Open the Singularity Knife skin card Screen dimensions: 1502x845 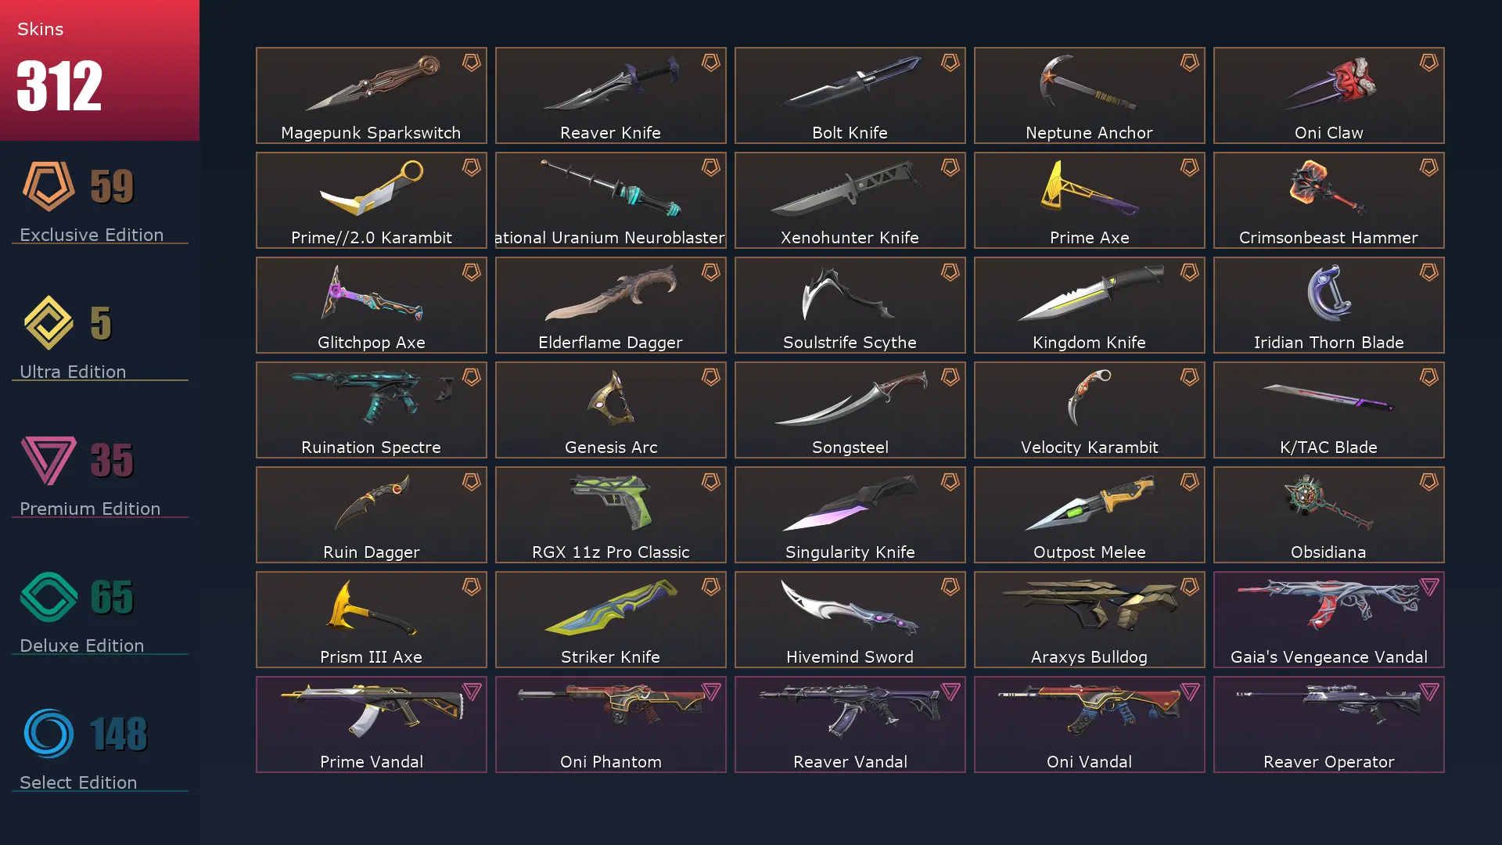pyautogui.click(x=850, y=515)
